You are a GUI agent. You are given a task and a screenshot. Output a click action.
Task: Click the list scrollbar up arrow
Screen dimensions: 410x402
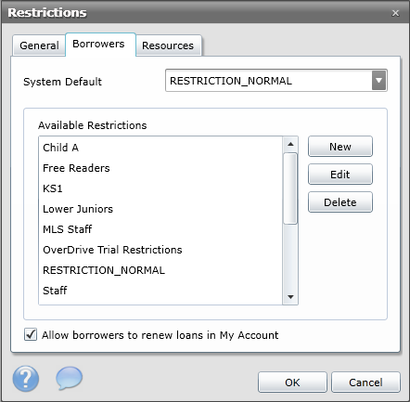[290, 144]
